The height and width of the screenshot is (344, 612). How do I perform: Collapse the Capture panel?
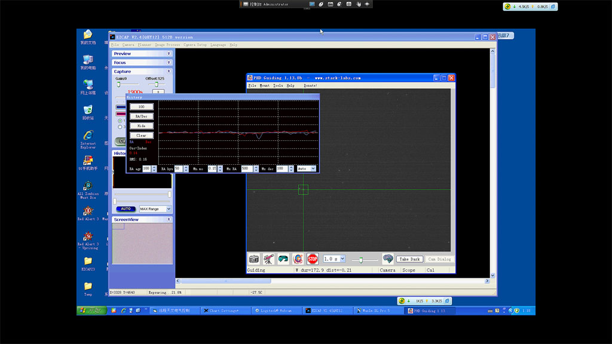[169, 72]
